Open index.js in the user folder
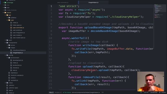Screen dimensions: 167x94 [x=15, y=23]
